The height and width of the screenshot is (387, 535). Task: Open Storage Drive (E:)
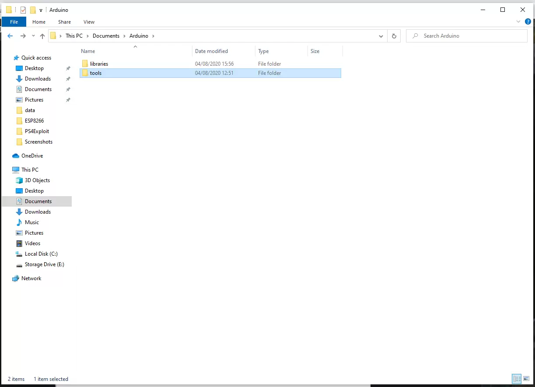tap(44, 264)
